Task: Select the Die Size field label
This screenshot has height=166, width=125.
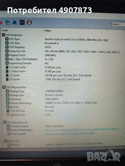Action: point(14,107)
